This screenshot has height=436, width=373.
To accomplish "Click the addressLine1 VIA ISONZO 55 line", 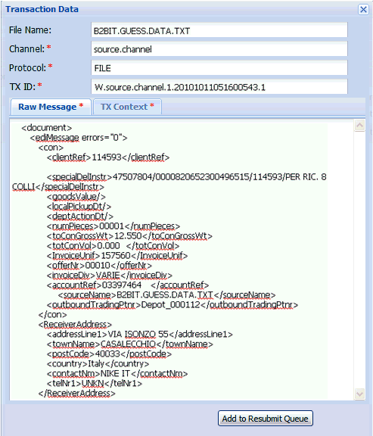I will click(140, 335).
